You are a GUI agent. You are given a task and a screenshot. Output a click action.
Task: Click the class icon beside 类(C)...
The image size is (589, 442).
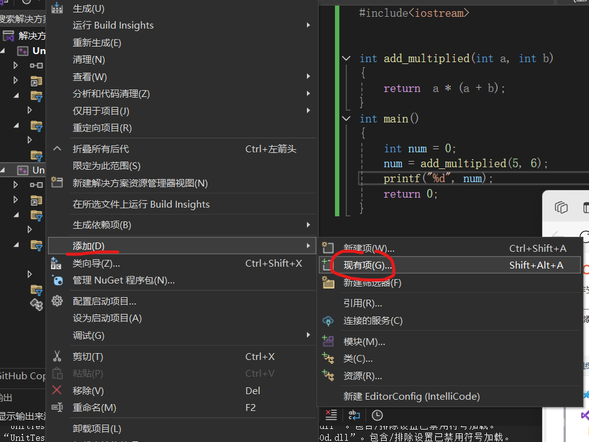click(328, 358)
